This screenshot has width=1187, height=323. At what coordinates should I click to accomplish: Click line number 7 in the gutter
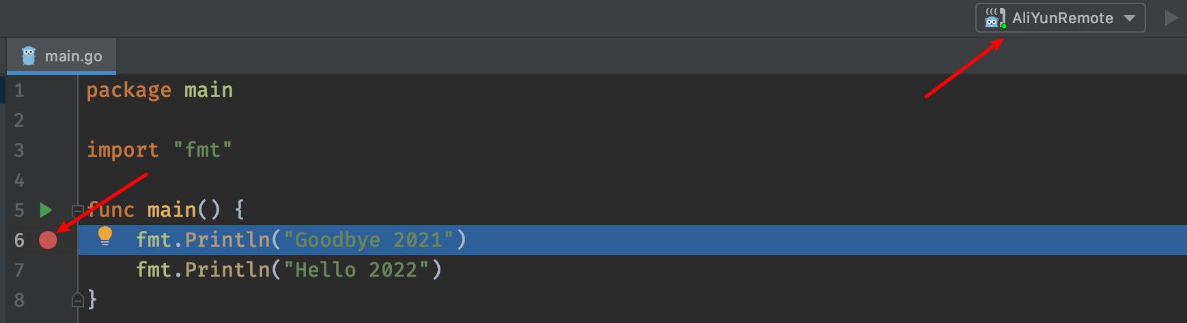tap(19, 271)
